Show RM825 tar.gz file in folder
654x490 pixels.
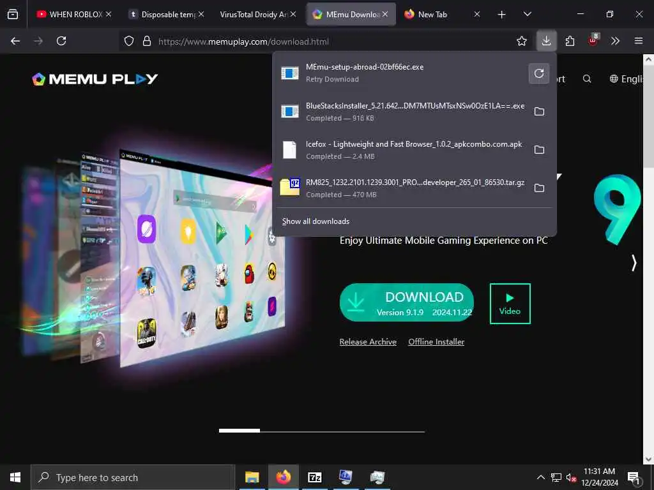tap(539, 188)
